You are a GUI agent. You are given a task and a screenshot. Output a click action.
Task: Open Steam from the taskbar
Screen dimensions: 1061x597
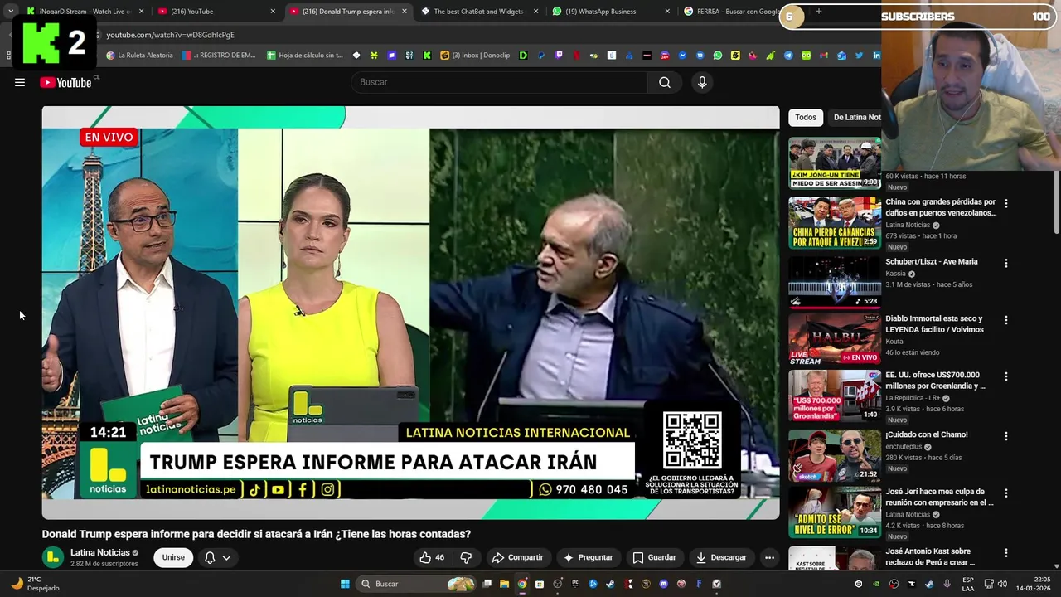point(610,584)
